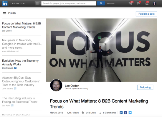Open the messages notification icon
This screenshot has height=117, width=162.
[131, 3]
